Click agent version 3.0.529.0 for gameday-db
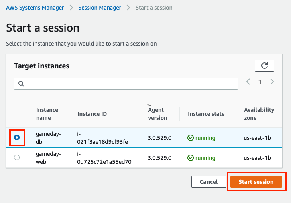291x203 pixels. (x=159, y=138)
